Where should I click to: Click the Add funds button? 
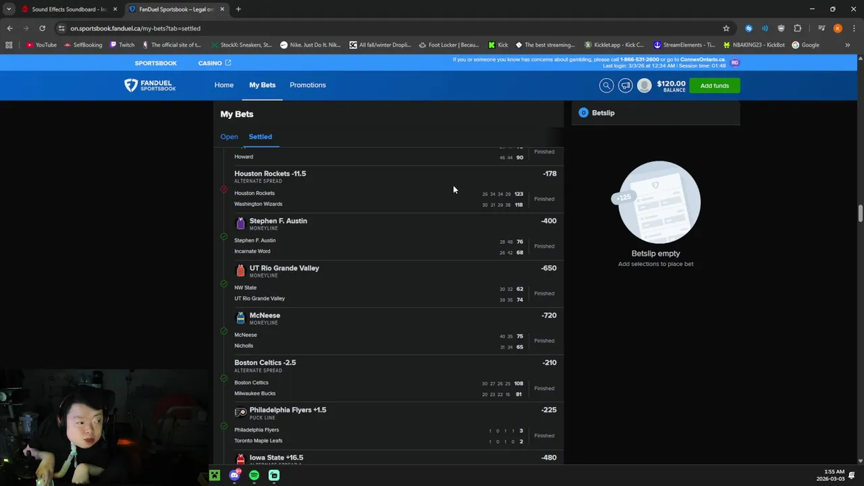point(714,86)
